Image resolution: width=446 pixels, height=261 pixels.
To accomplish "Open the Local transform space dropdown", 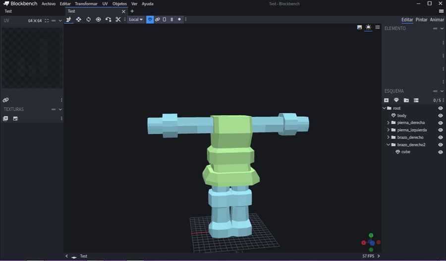I will tap(136, 19).
